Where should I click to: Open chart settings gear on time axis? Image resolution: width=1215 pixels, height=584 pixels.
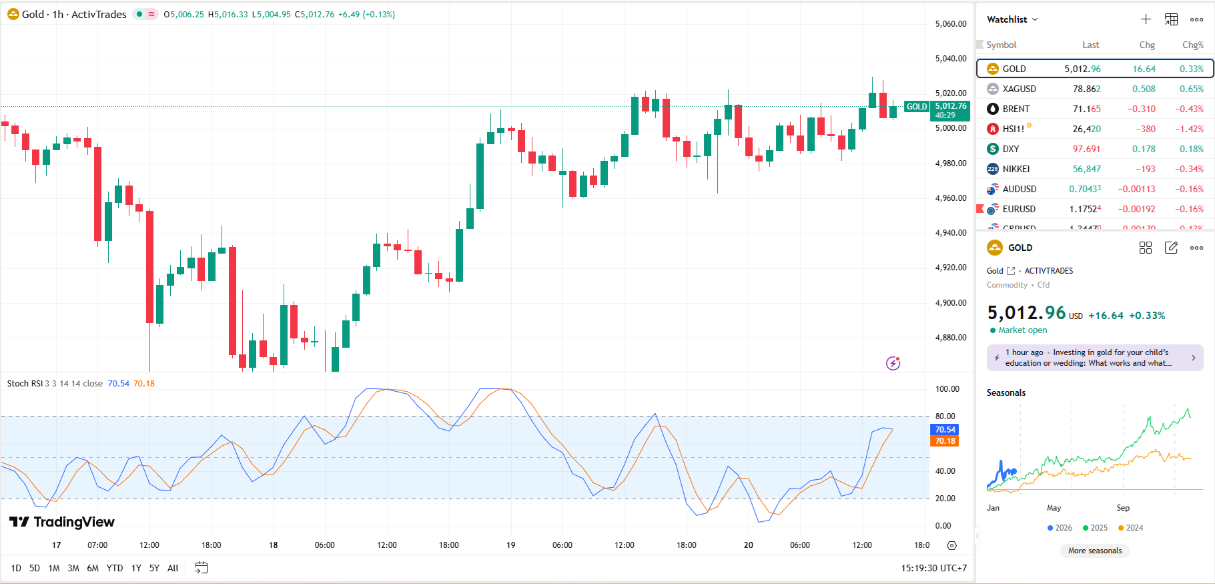click(x=951, y=545)
